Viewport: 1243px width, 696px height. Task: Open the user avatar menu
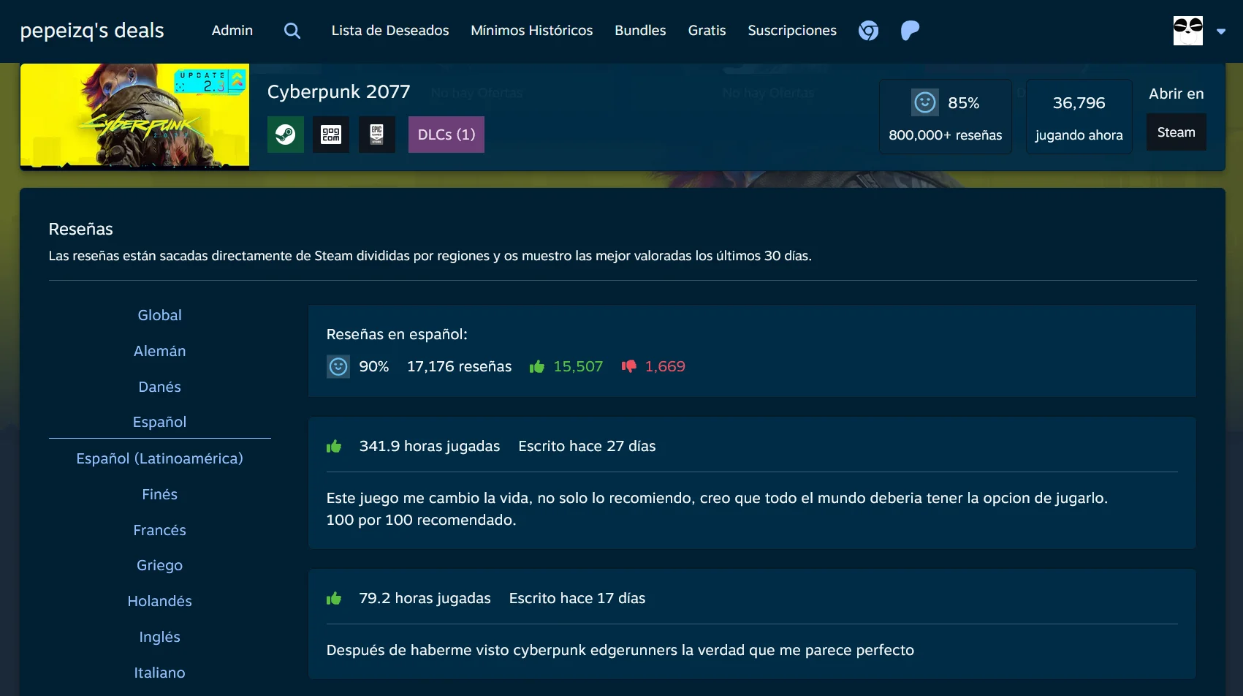point(1187,31)
